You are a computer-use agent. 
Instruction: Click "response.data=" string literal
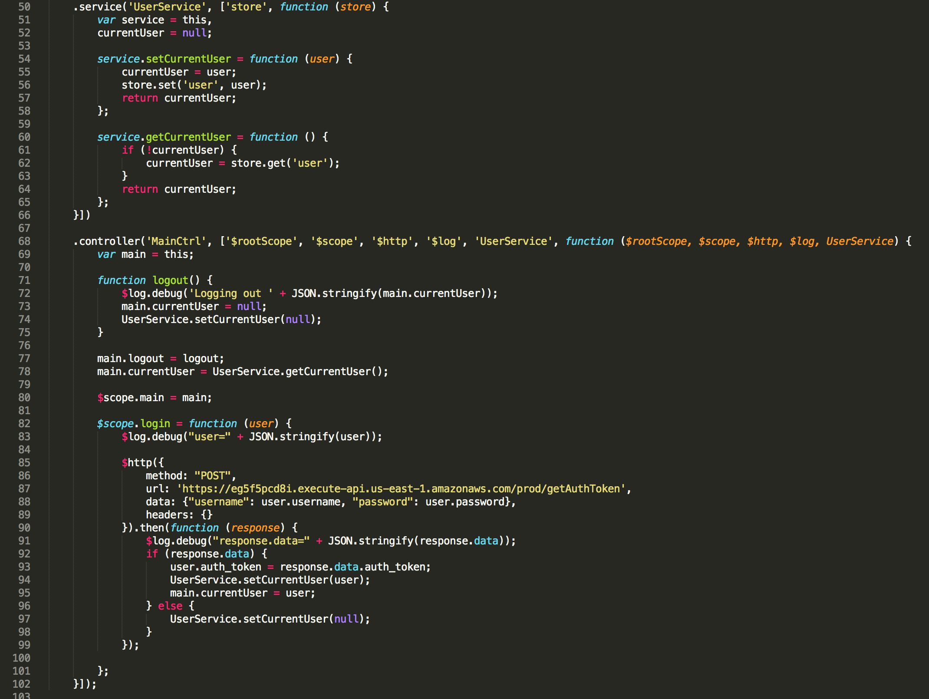tap(261, 541)
